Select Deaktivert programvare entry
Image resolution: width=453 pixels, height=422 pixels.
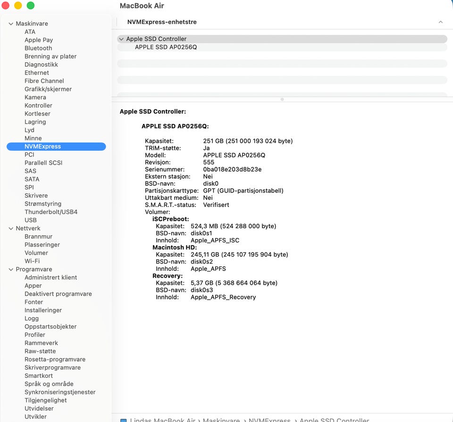click(x=58, y=294)
